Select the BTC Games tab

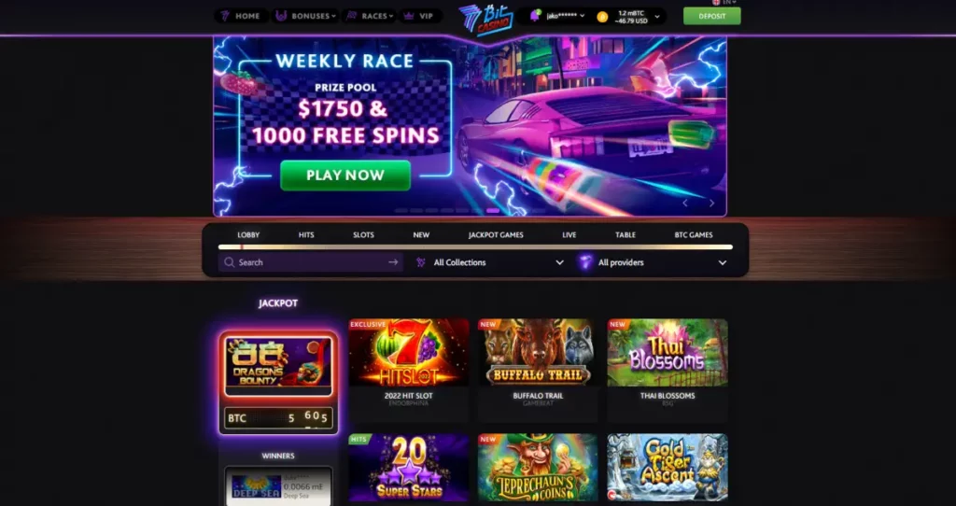coord(694,234)
